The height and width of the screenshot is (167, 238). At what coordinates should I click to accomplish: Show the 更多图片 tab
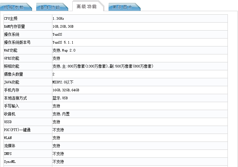click(122, 7)
